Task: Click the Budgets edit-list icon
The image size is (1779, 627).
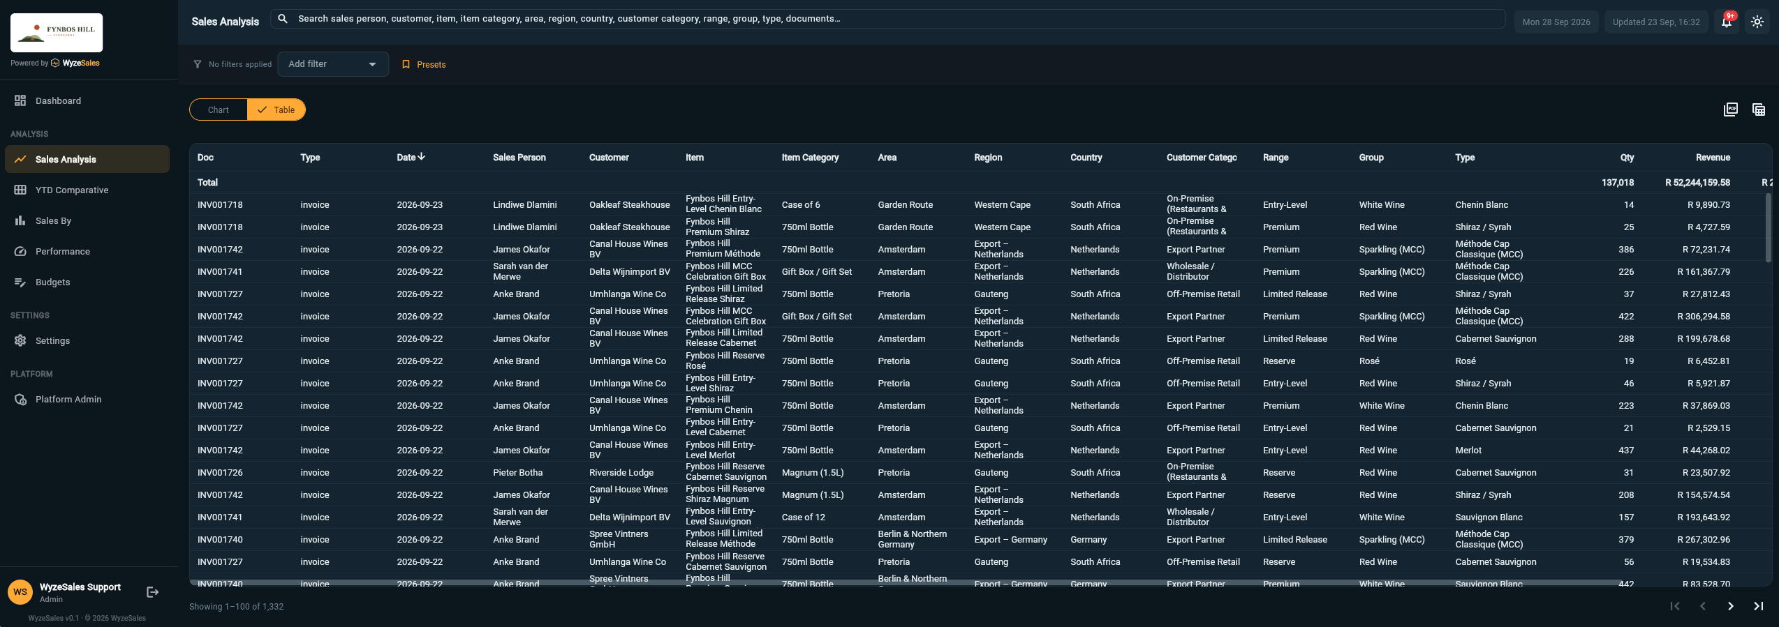Action: coord(20,282)
